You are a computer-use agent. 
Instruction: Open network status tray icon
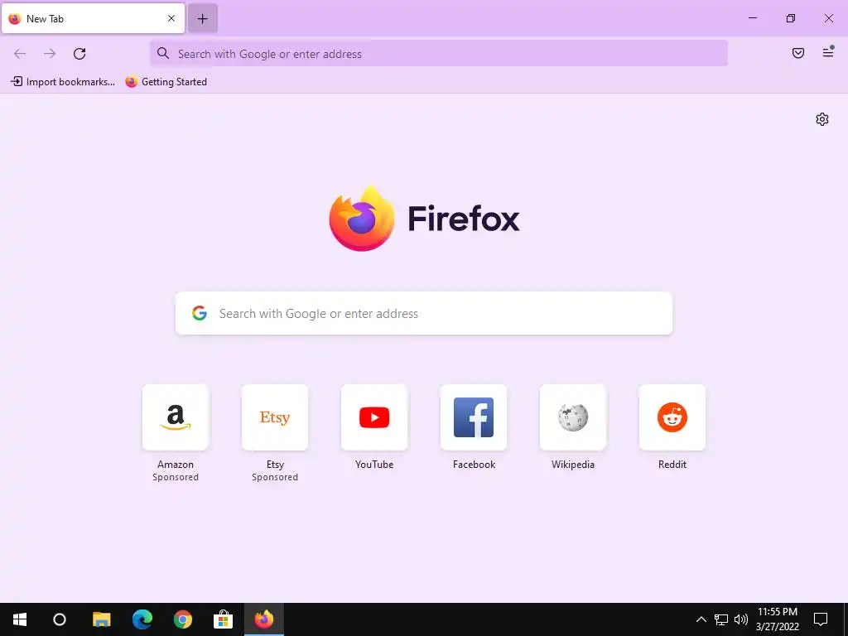click(x=721, y=619)
